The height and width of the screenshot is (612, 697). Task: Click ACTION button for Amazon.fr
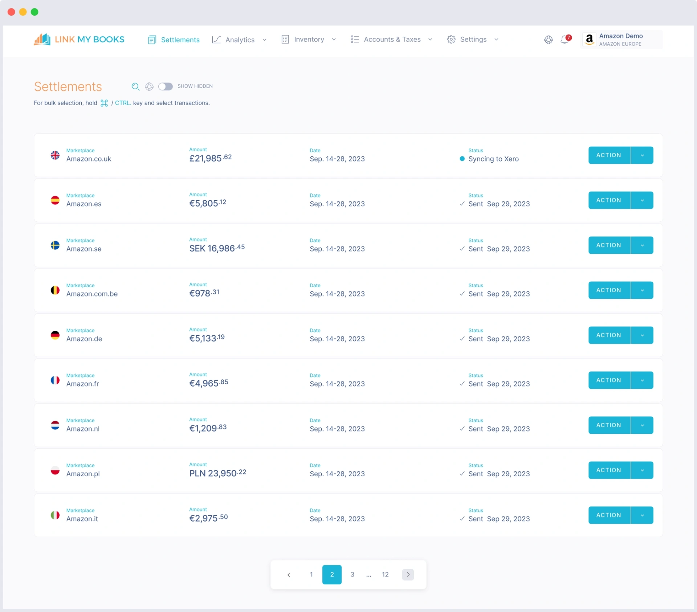point(609,380)
